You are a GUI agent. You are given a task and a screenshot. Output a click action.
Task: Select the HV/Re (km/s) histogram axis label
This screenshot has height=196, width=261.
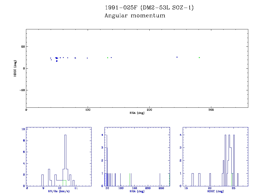59,191
